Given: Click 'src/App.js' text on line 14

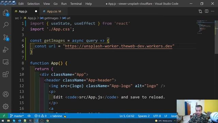Looking at the screenshot, I should tap(91, 97).
